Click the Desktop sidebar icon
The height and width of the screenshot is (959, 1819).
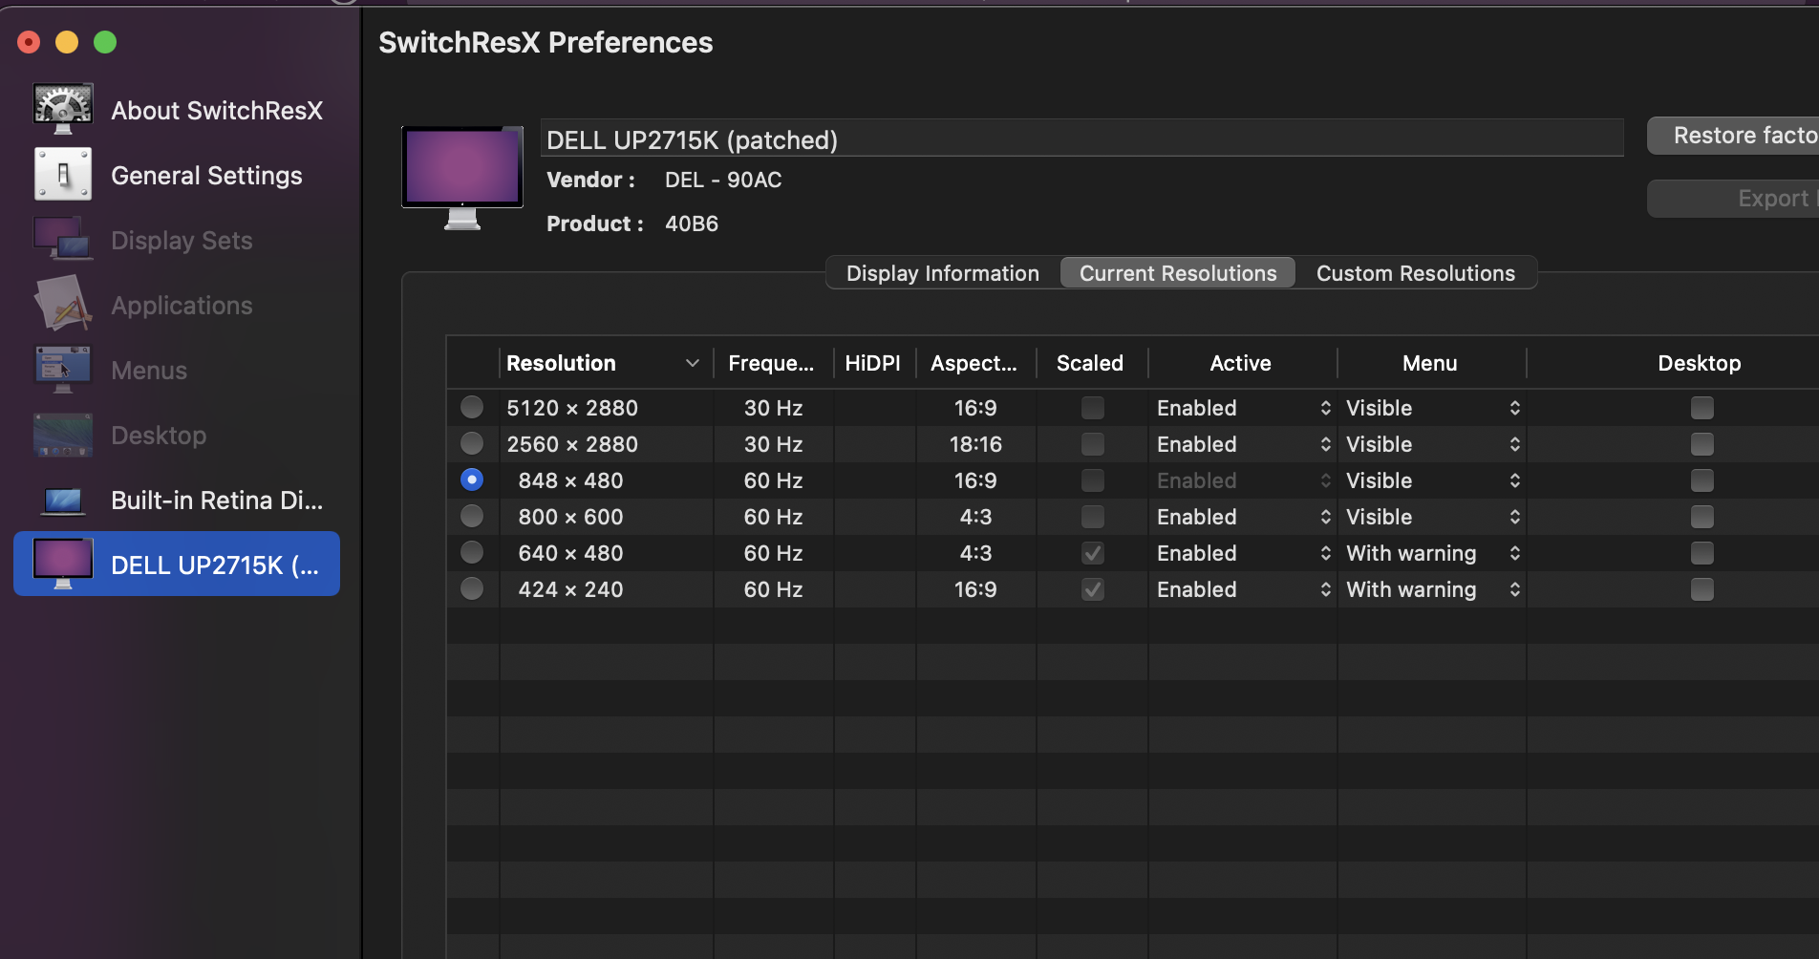[x=63, y=435]
